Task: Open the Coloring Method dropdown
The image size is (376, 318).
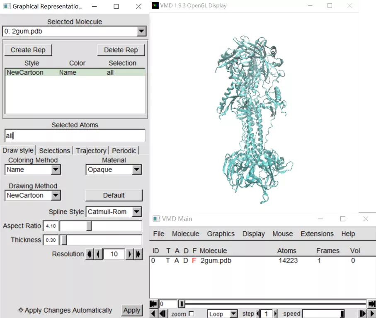Action: tap(56, 170)
